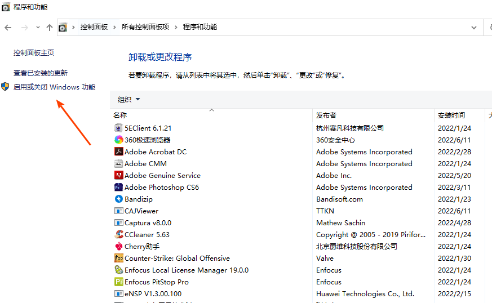
Task: Open 启用或关闭 Windows 功能 link
Action: click(x=54, y=87)
